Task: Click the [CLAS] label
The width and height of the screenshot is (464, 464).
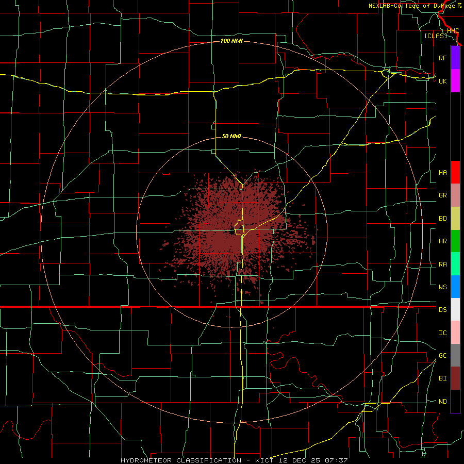Action: 436,36
